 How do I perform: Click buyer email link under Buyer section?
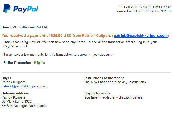point(24,86)
